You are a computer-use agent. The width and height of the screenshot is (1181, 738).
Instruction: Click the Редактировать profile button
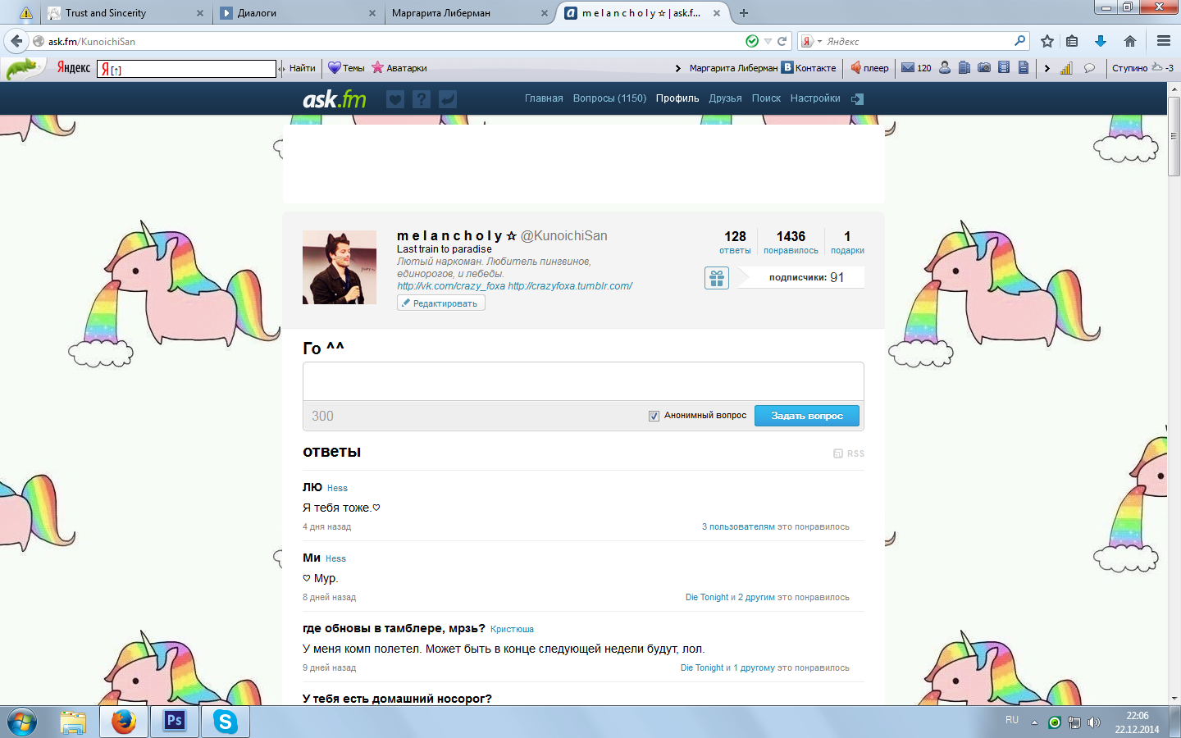click(x=441, y=303)
